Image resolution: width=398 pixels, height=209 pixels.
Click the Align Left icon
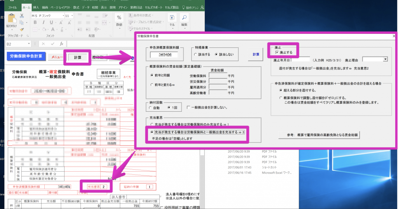point(80,23)
